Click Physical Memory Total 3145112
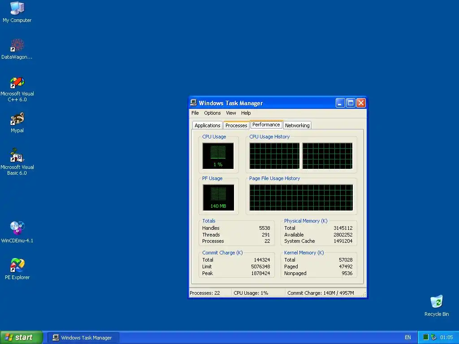This screenshot has width=459, height=344. (343, 228)
